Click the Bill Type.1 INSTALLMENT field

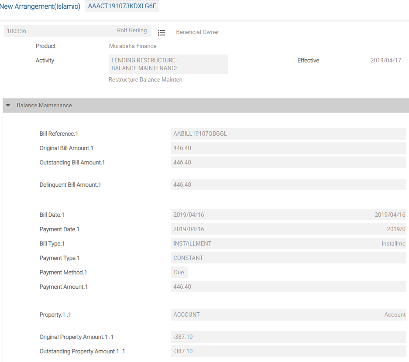click(271, 244)
